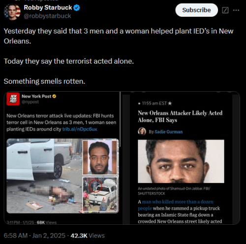Open the Robby Starbuck display name
This screenshot has height=244, width=246.
point(48,7)
